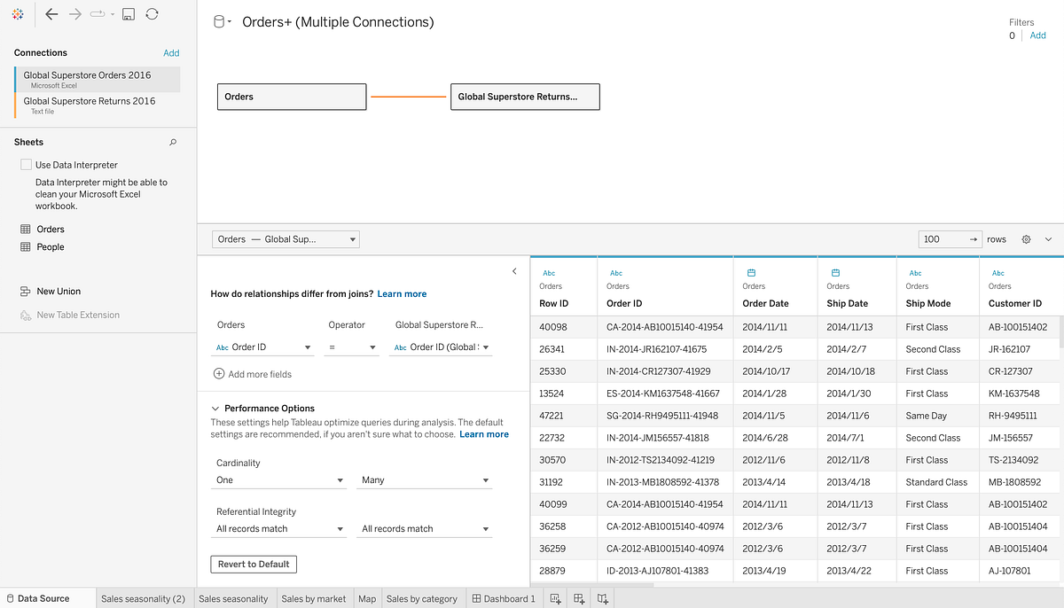The height and width of the screenshot is (608, 1064).
Task: Open the Sheets search magnifier
Action: point(173,142)
